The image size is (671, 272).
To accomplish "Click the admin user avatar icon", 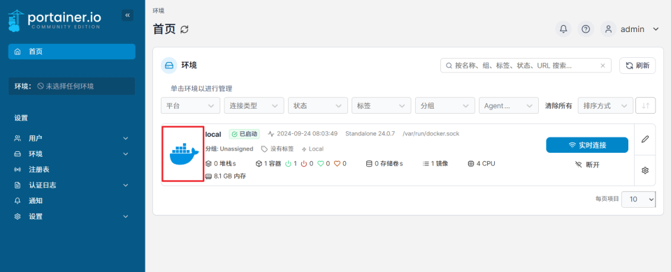I will [608, 29].
